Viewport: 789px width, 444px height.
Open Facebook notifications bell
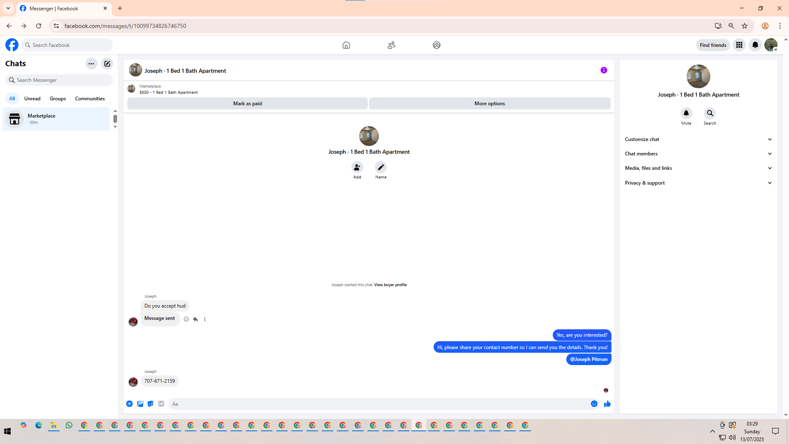755,45
